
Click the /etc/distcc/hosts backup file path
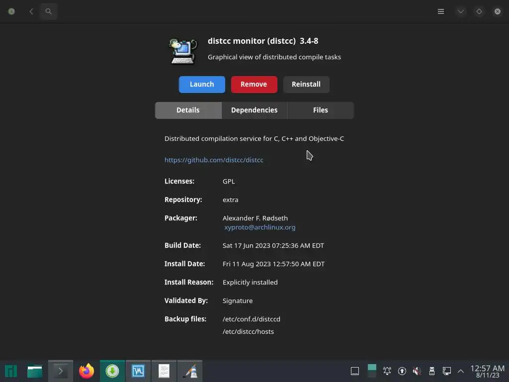point(248,331)
